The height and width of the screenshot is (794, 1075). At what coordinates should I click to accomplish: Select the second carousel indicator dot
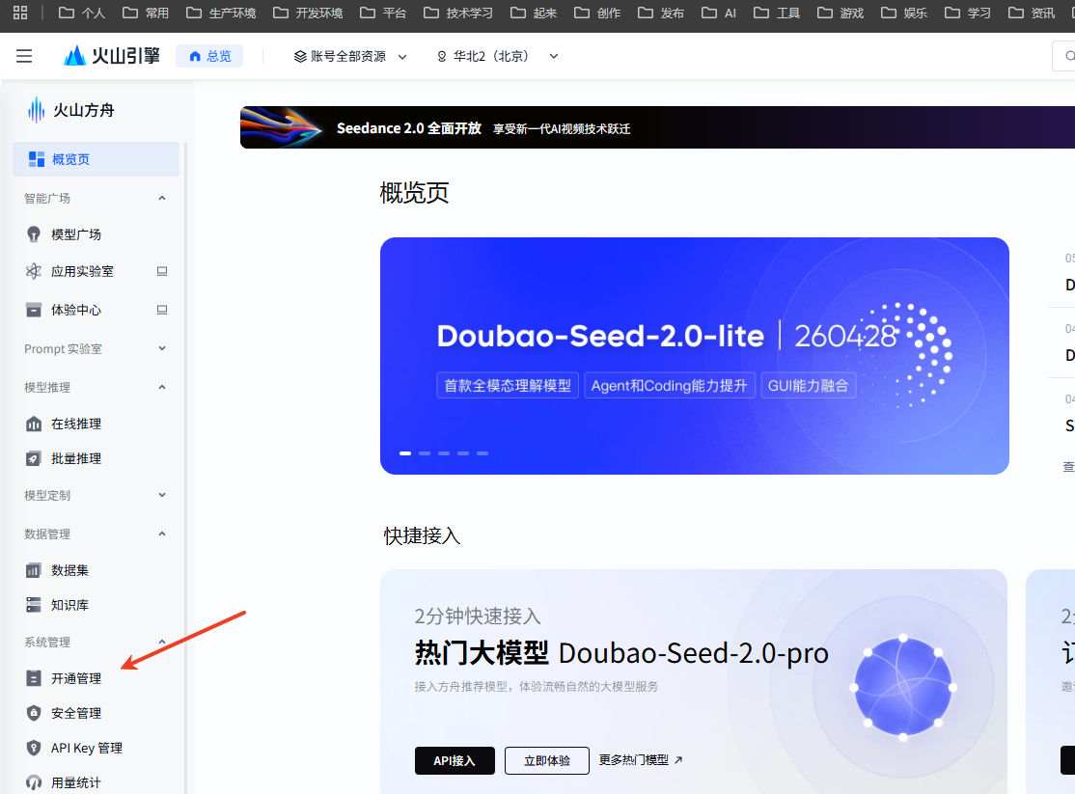[425, 453]
